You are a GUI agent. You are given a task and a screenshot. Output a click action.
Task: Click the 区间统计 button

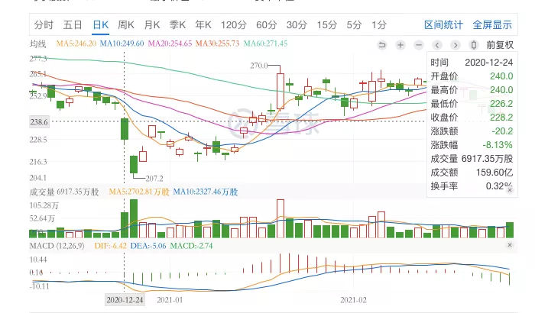pos(444,24)
